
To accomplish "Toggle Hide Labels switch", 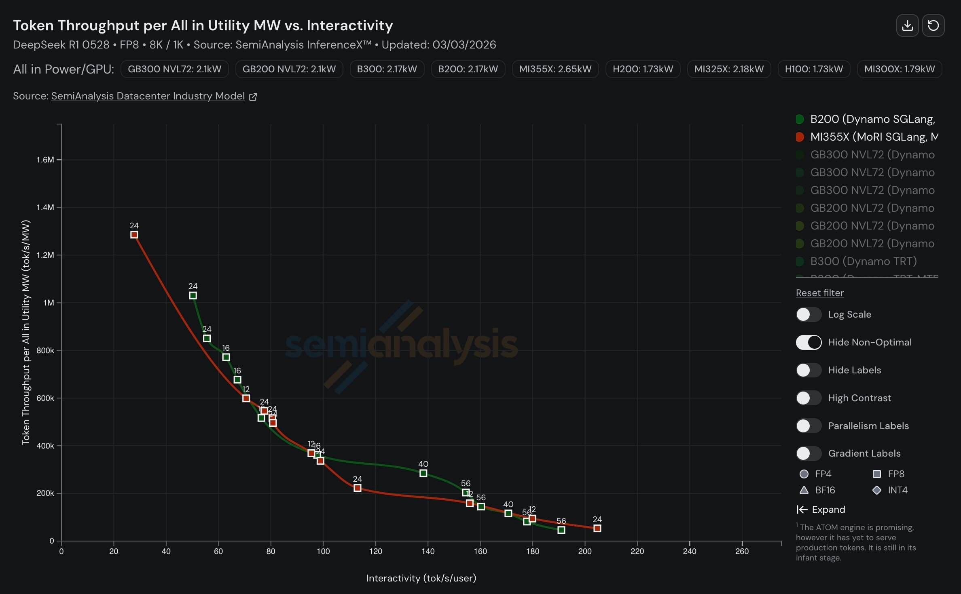I will click(x=808, y=370).
